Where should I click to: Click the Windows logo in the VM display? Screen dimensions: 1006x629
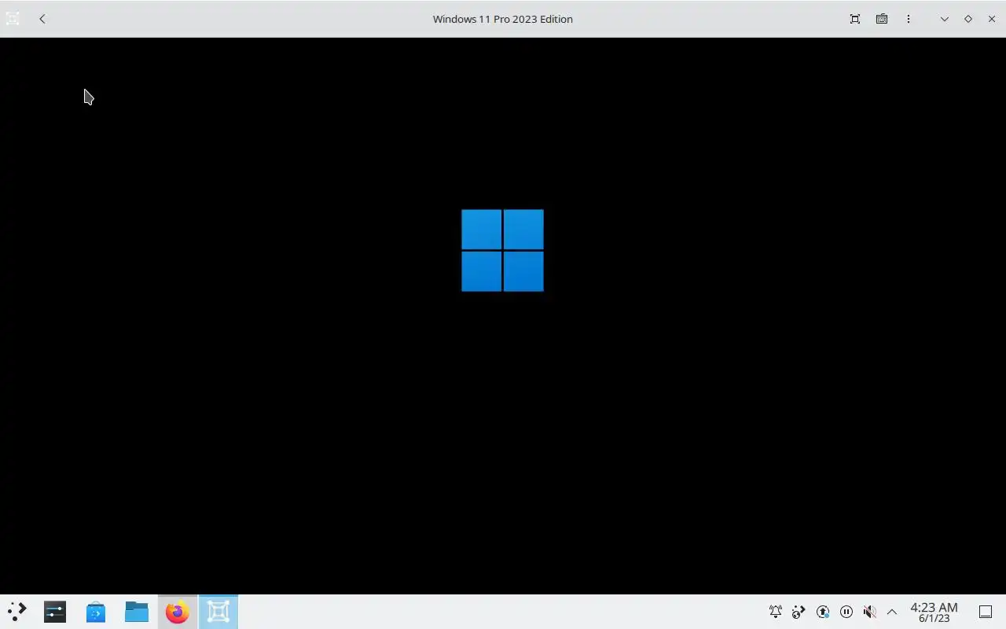502,250
